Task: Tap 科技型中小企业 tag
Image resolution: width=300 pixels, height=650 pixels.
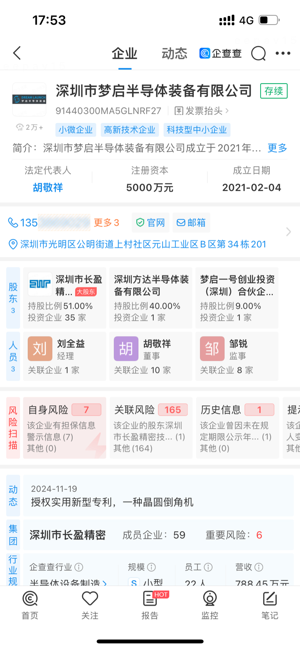Action: pyautogui.click(x=197, y=130)
